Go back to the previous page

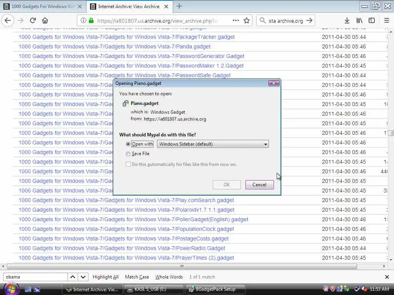tap(8, 21)
